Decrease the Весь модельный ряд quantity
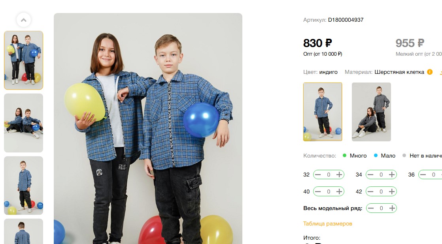 click(371, 208)
